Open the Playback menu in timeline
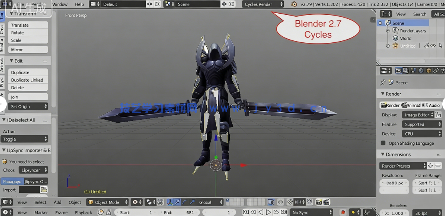Screen dimensions: 445x216 point(84,212)
